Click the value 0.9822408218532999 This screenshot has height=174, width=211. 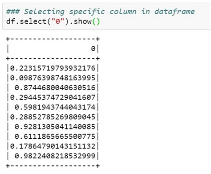(x=55, y=156)
